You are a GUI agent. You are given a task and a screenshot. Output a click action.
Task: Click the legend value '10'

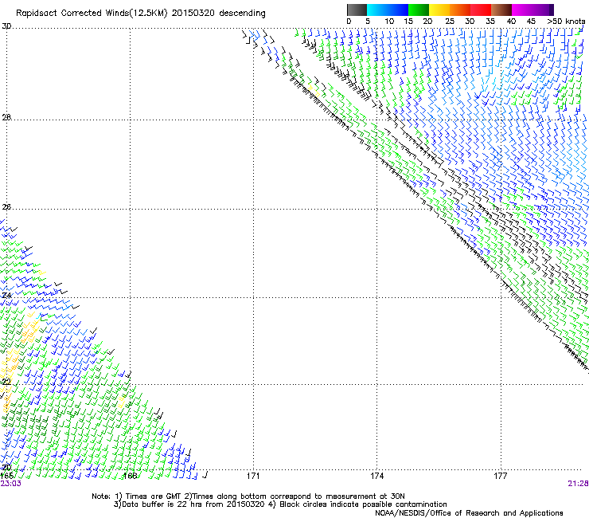pos(389,22)
